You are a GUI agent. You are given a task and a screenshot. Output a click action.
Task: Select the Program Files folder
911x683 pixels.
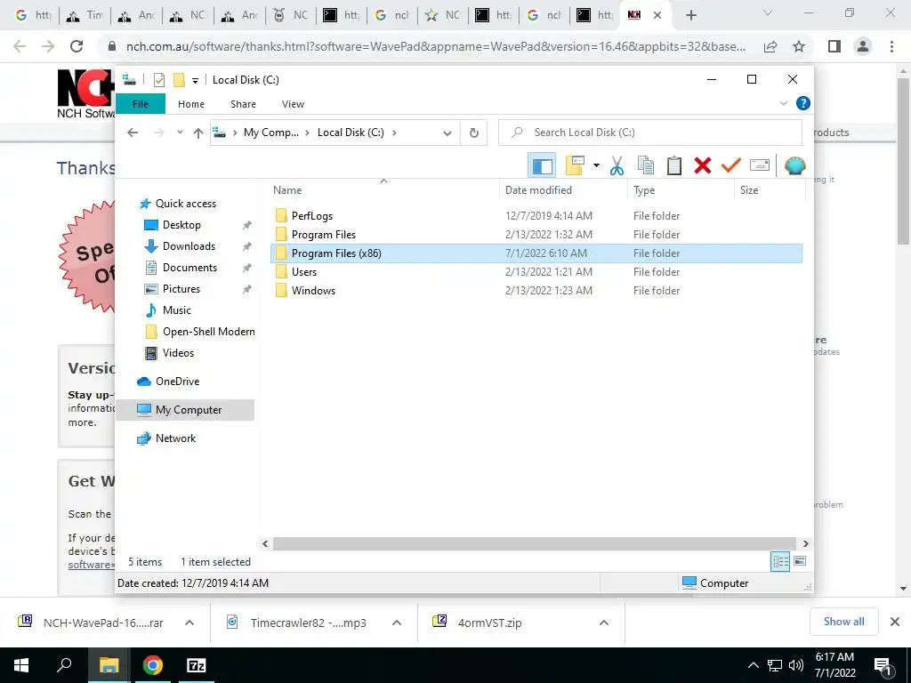[536, 235]
